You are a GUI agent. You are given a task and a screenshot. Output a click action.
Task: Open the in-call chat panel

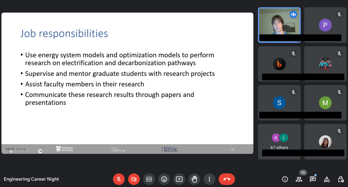click(313, 179)
